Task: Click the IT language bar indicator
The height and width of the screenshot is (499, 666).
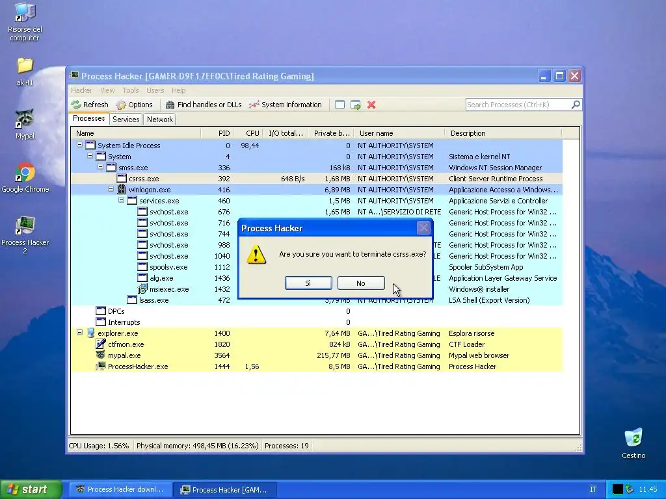Action: [x=593, y=489]
